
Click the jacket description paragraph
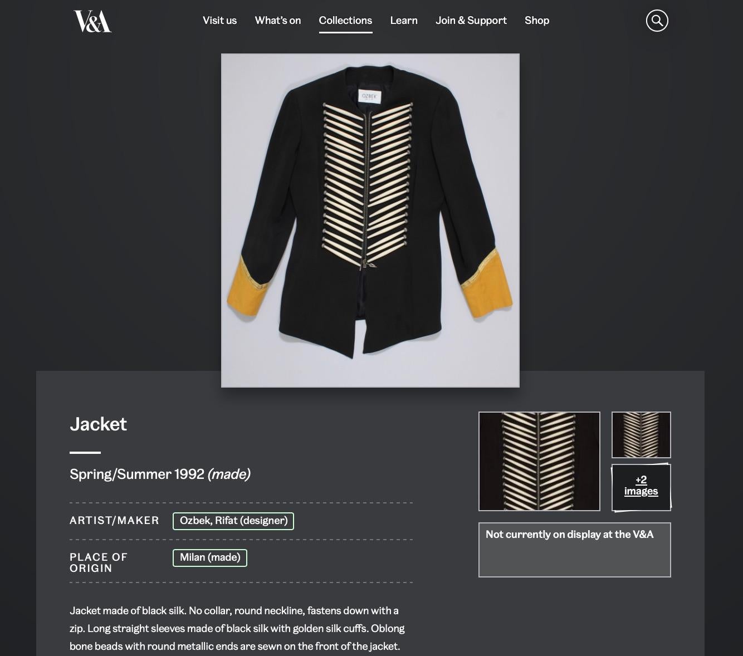coord(237,629)
